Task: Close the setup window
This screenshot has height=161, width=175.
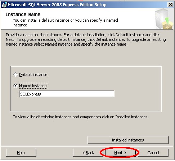Action: point(170,5)
